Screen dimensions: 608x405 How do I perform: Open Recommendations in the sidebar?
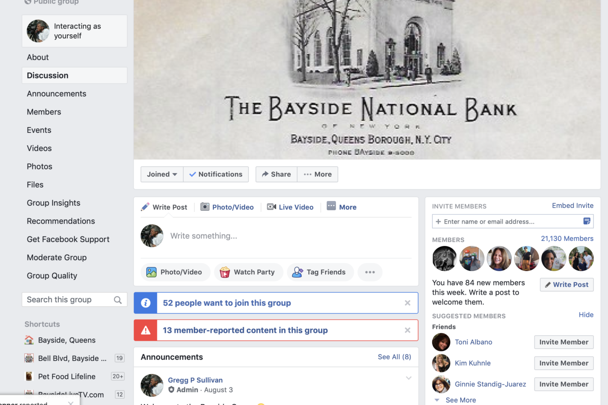pyautogui.click(x=61, y=221)
